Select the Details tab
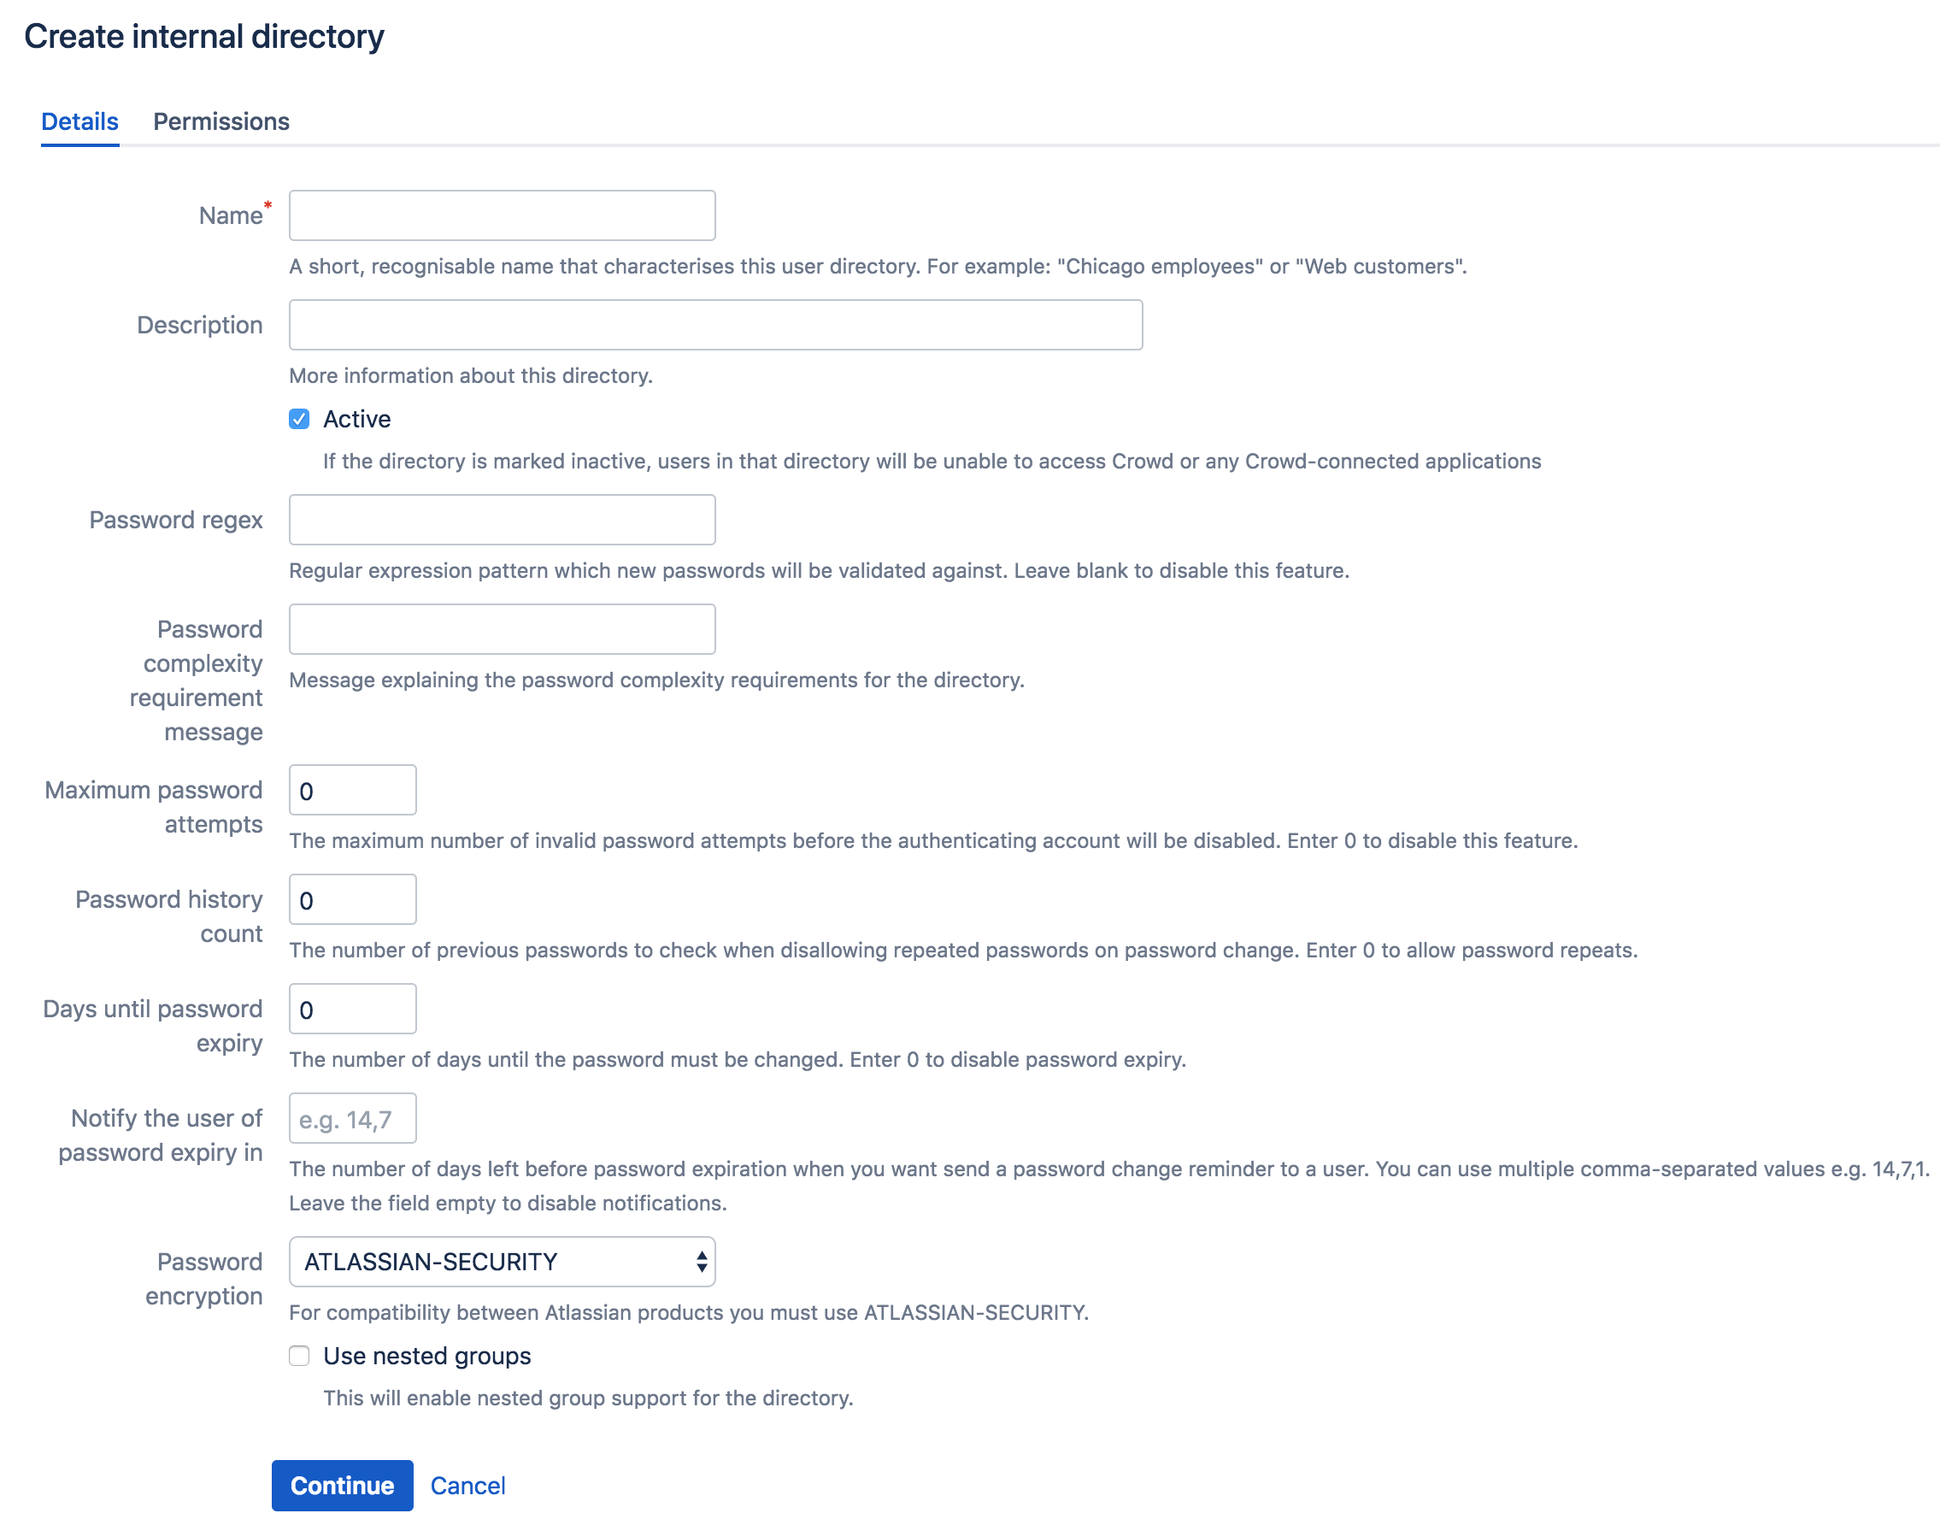 point(79,121)
